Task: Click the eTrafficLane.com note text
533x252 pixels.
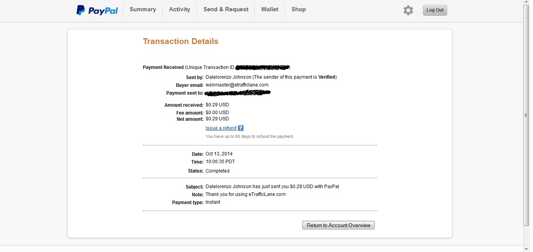Action: tap(267, 194)
